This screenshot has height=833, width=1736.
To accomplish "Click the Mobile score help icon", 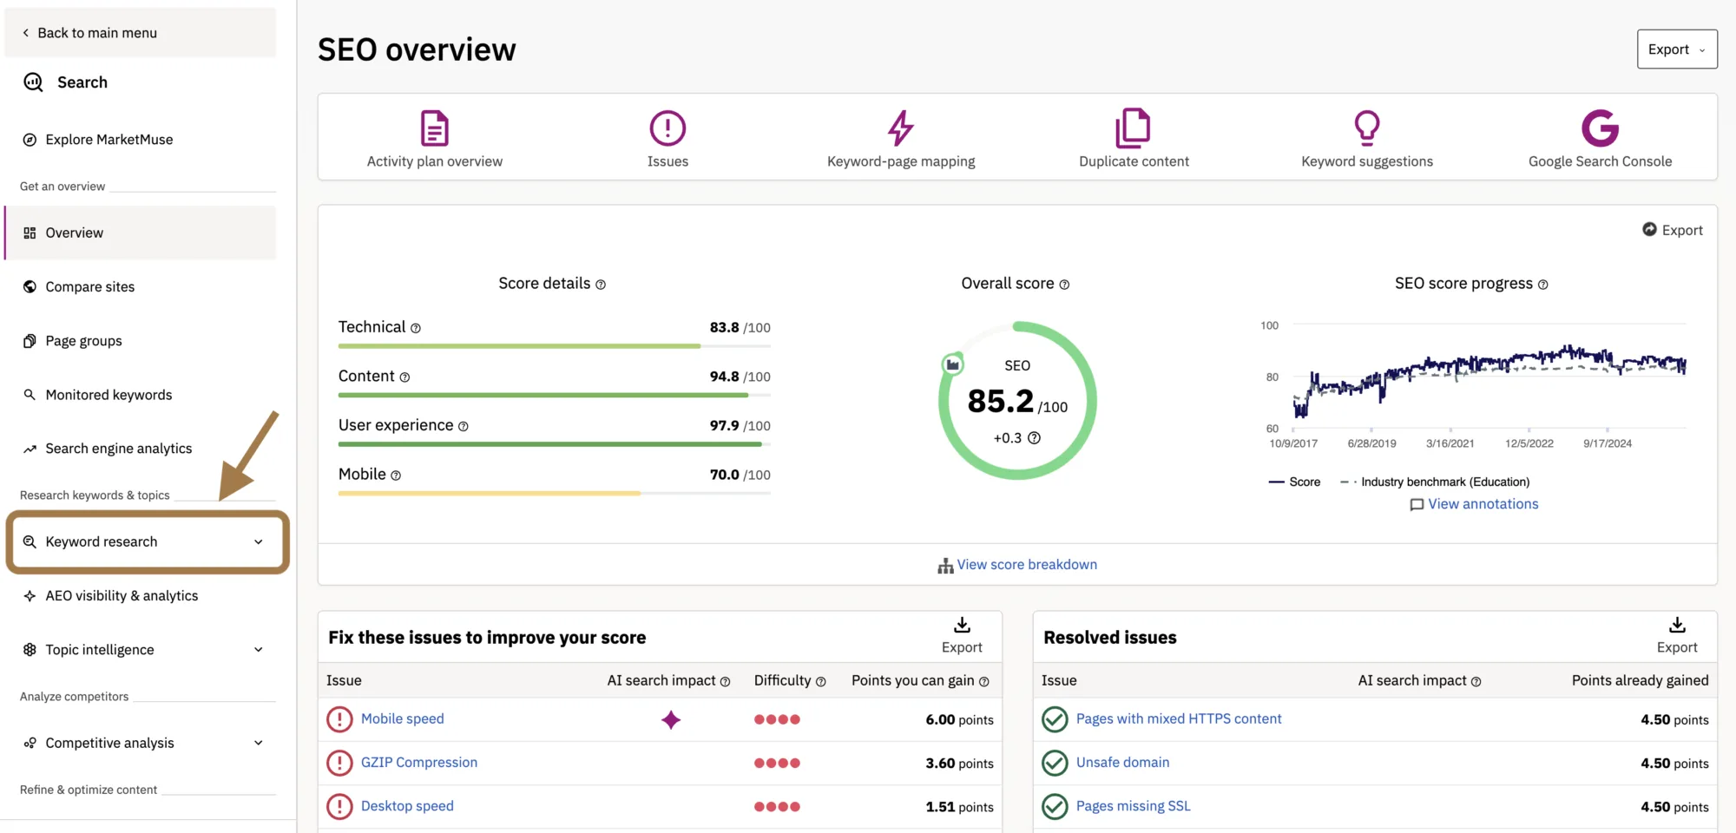I will tap(396, 476).
